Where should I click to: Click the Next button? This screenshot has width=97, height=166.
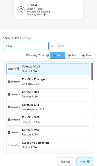click(x=85, y=161)
